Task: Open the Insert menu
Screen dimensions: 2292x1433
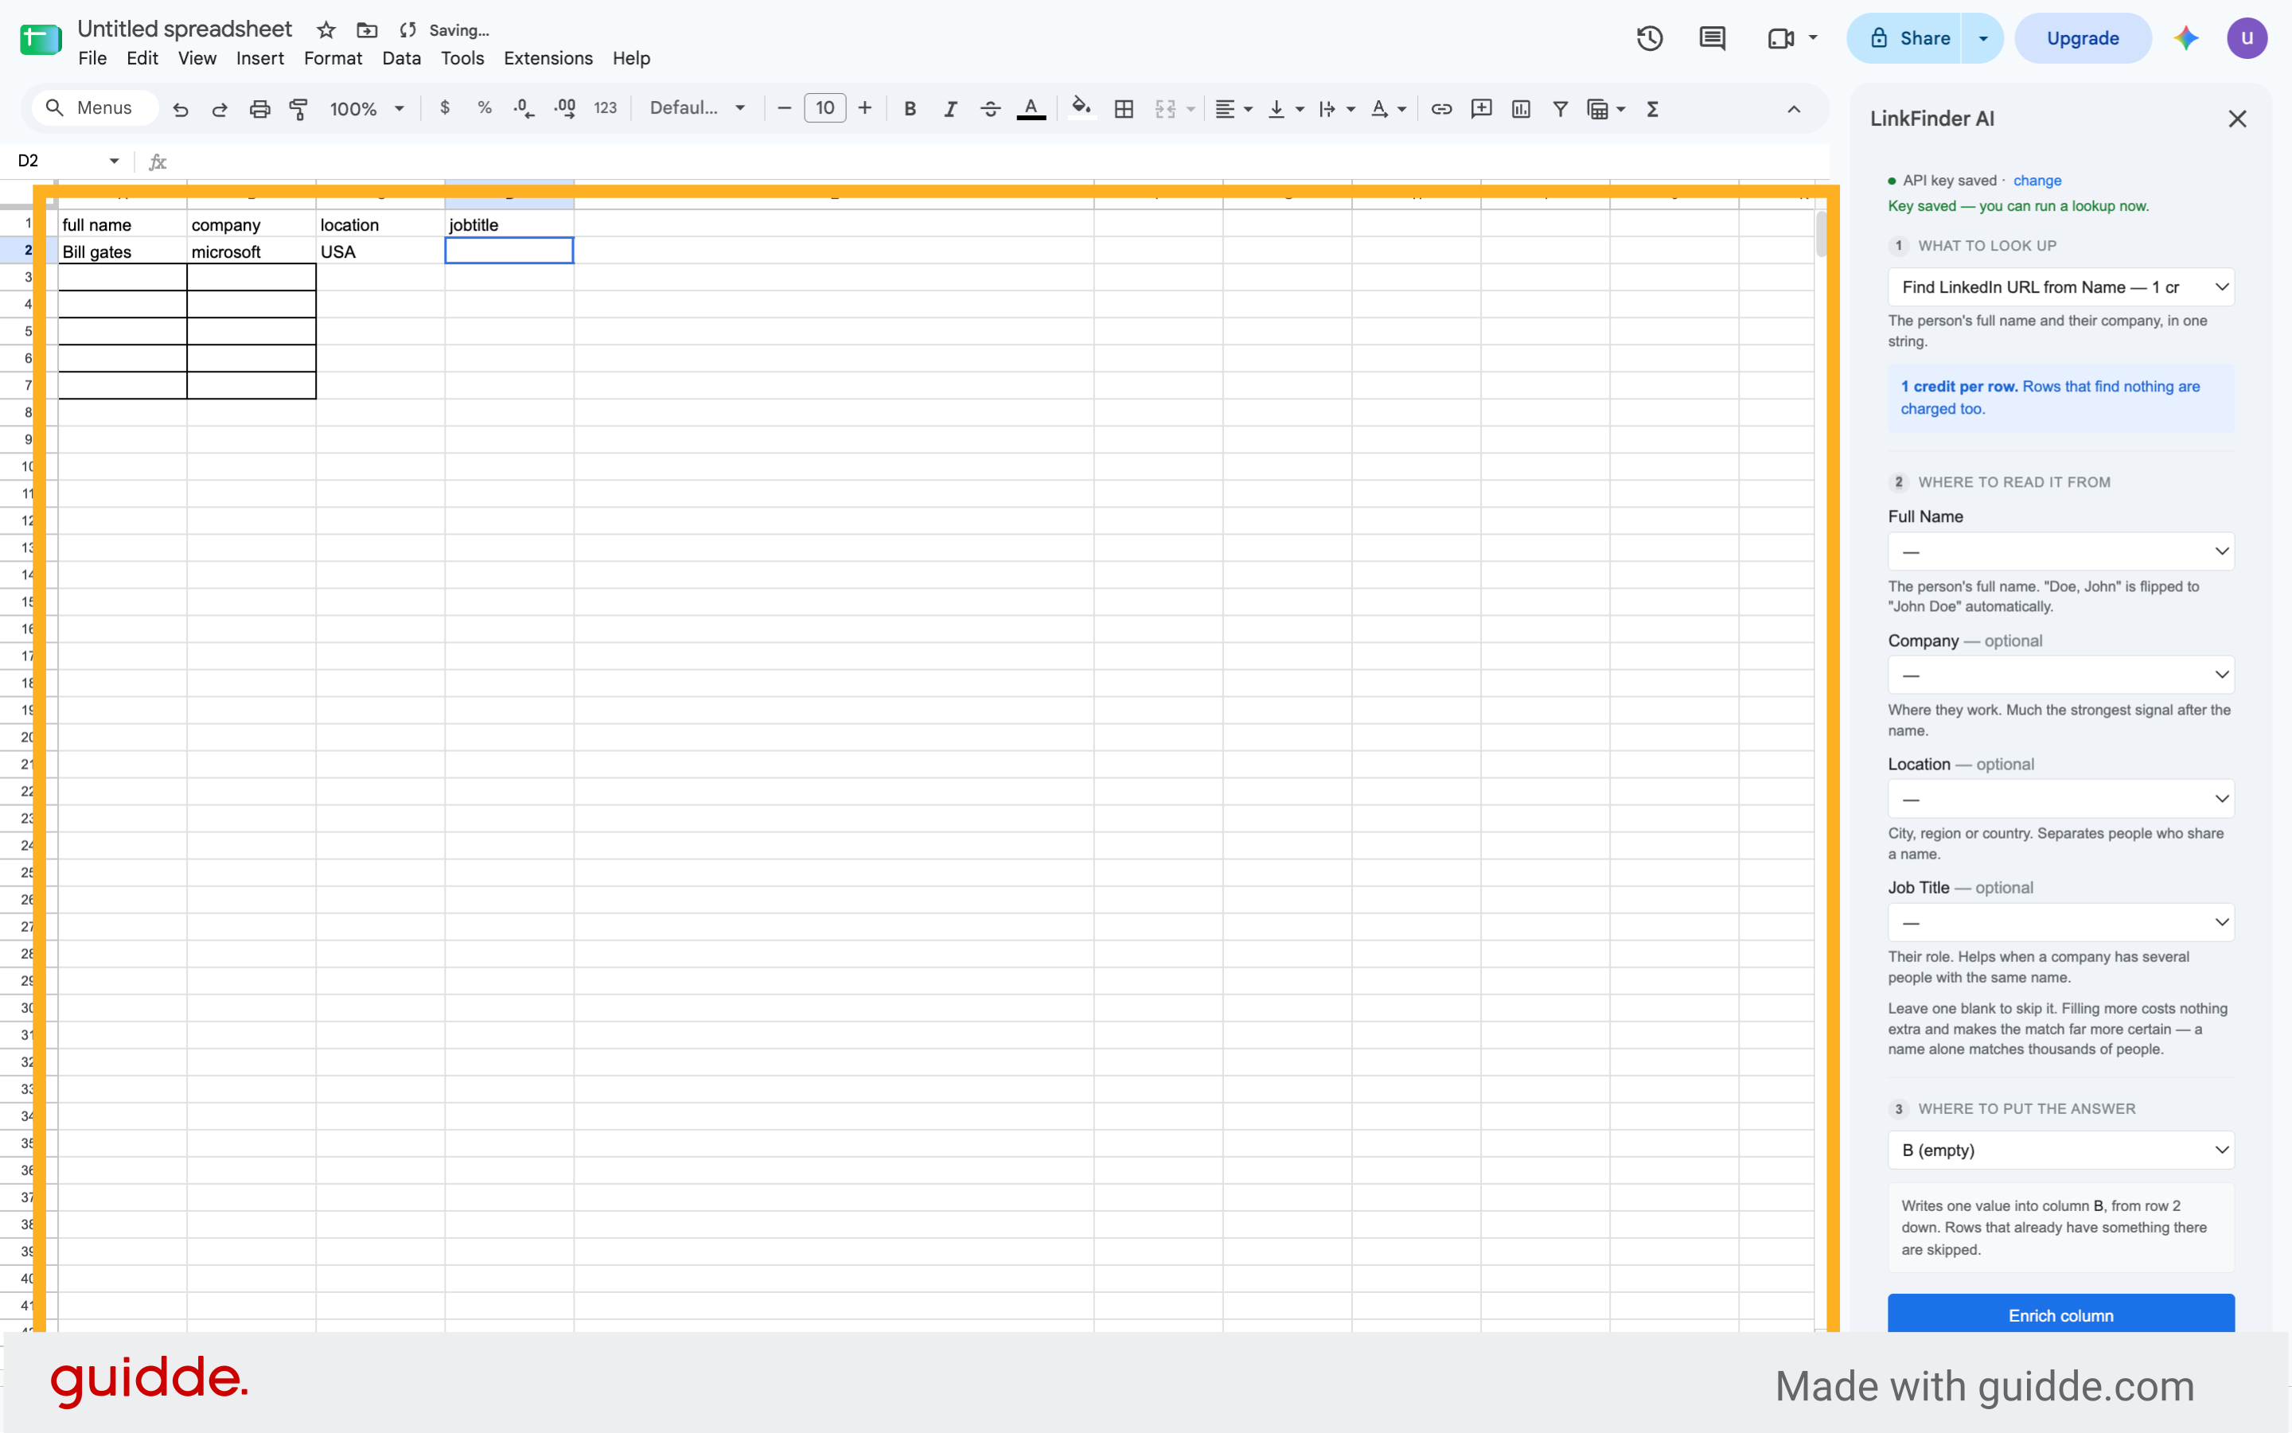Action: [x=259, y=58]
